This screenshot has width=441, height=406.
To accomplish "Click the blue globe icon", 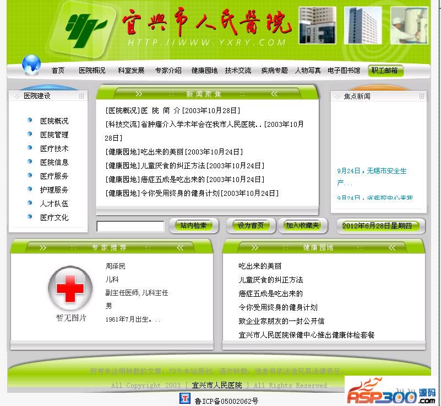I will click(x=31, y=65).
